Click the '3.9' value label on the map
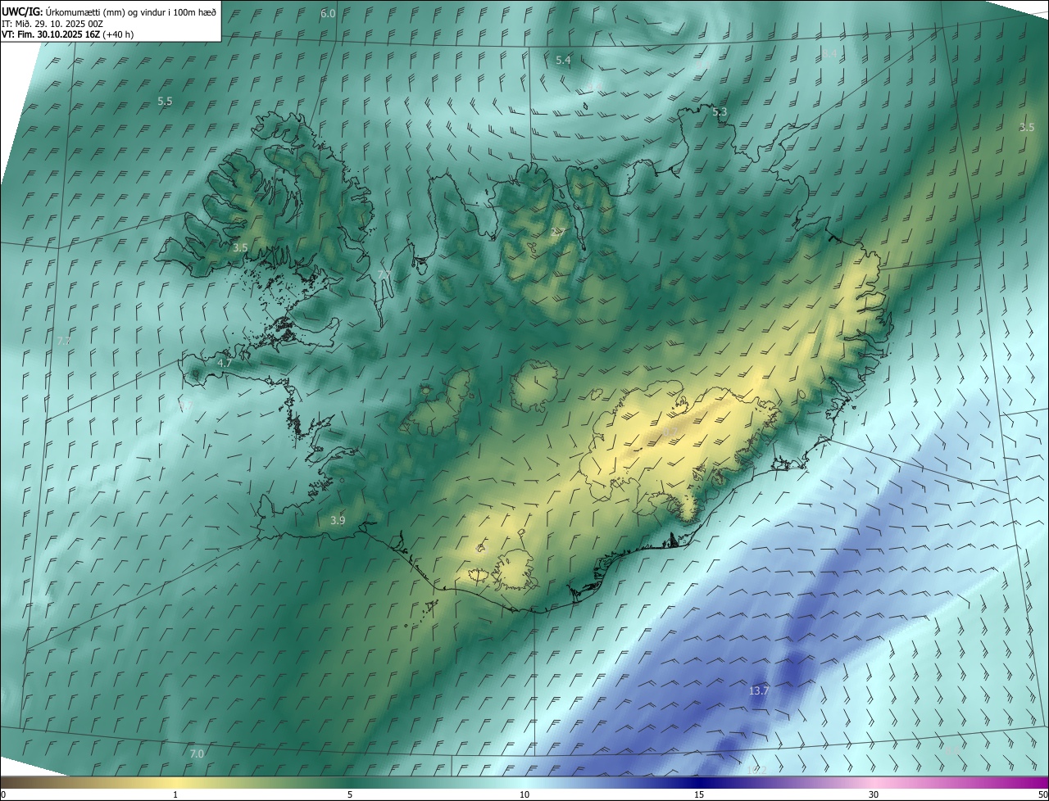This screenshot has width=1049, height=801. click(x=338, y=521)
